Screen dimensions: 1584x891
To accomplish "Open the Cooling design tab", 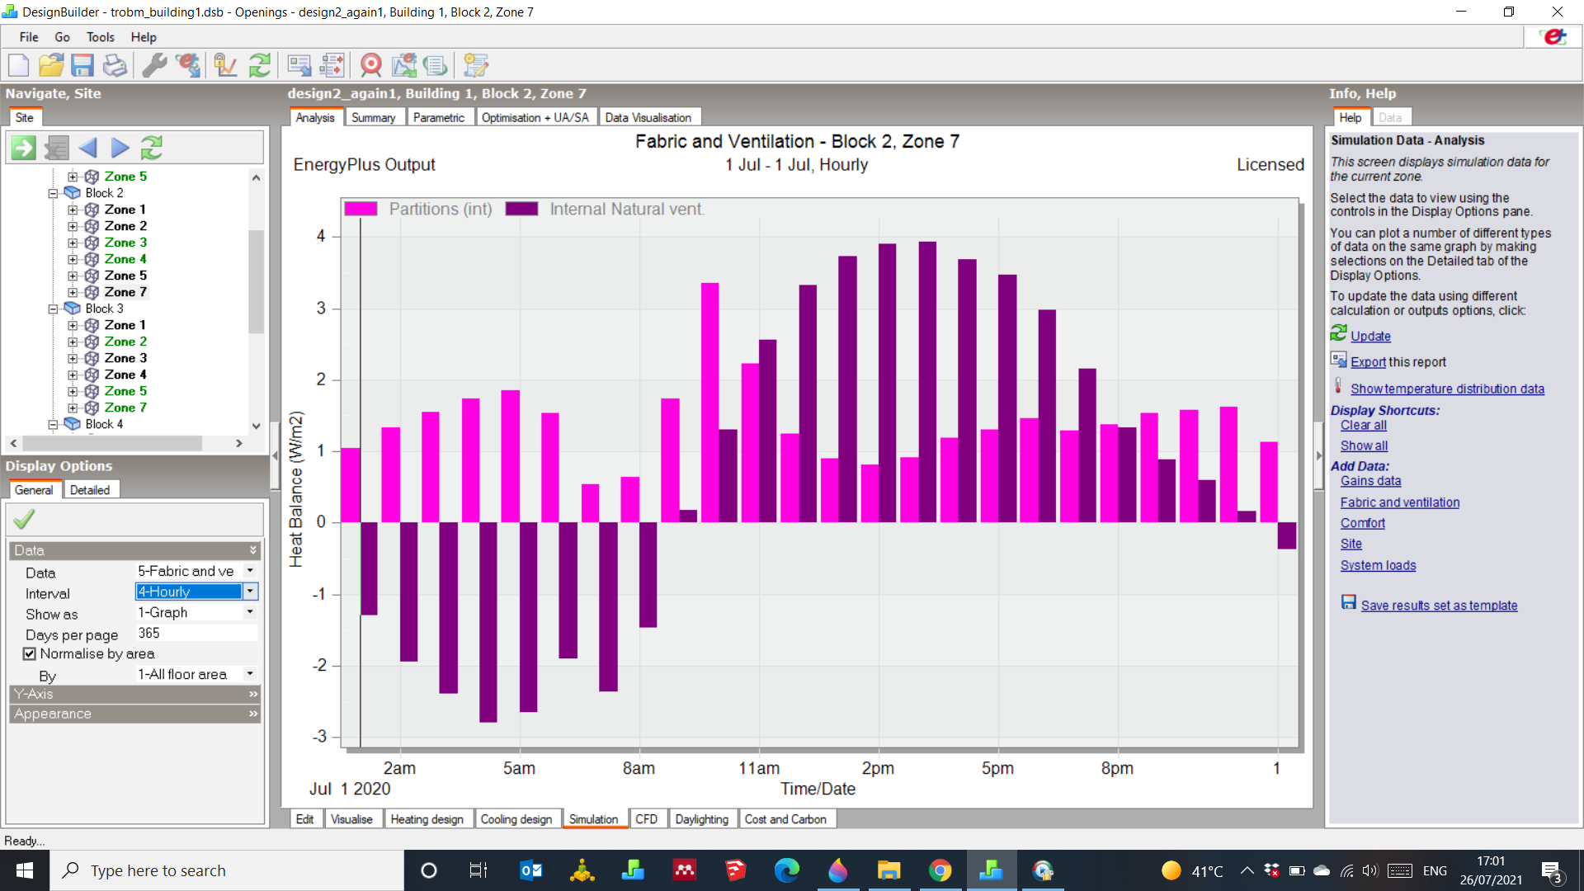I will click(x=516, y=818).
